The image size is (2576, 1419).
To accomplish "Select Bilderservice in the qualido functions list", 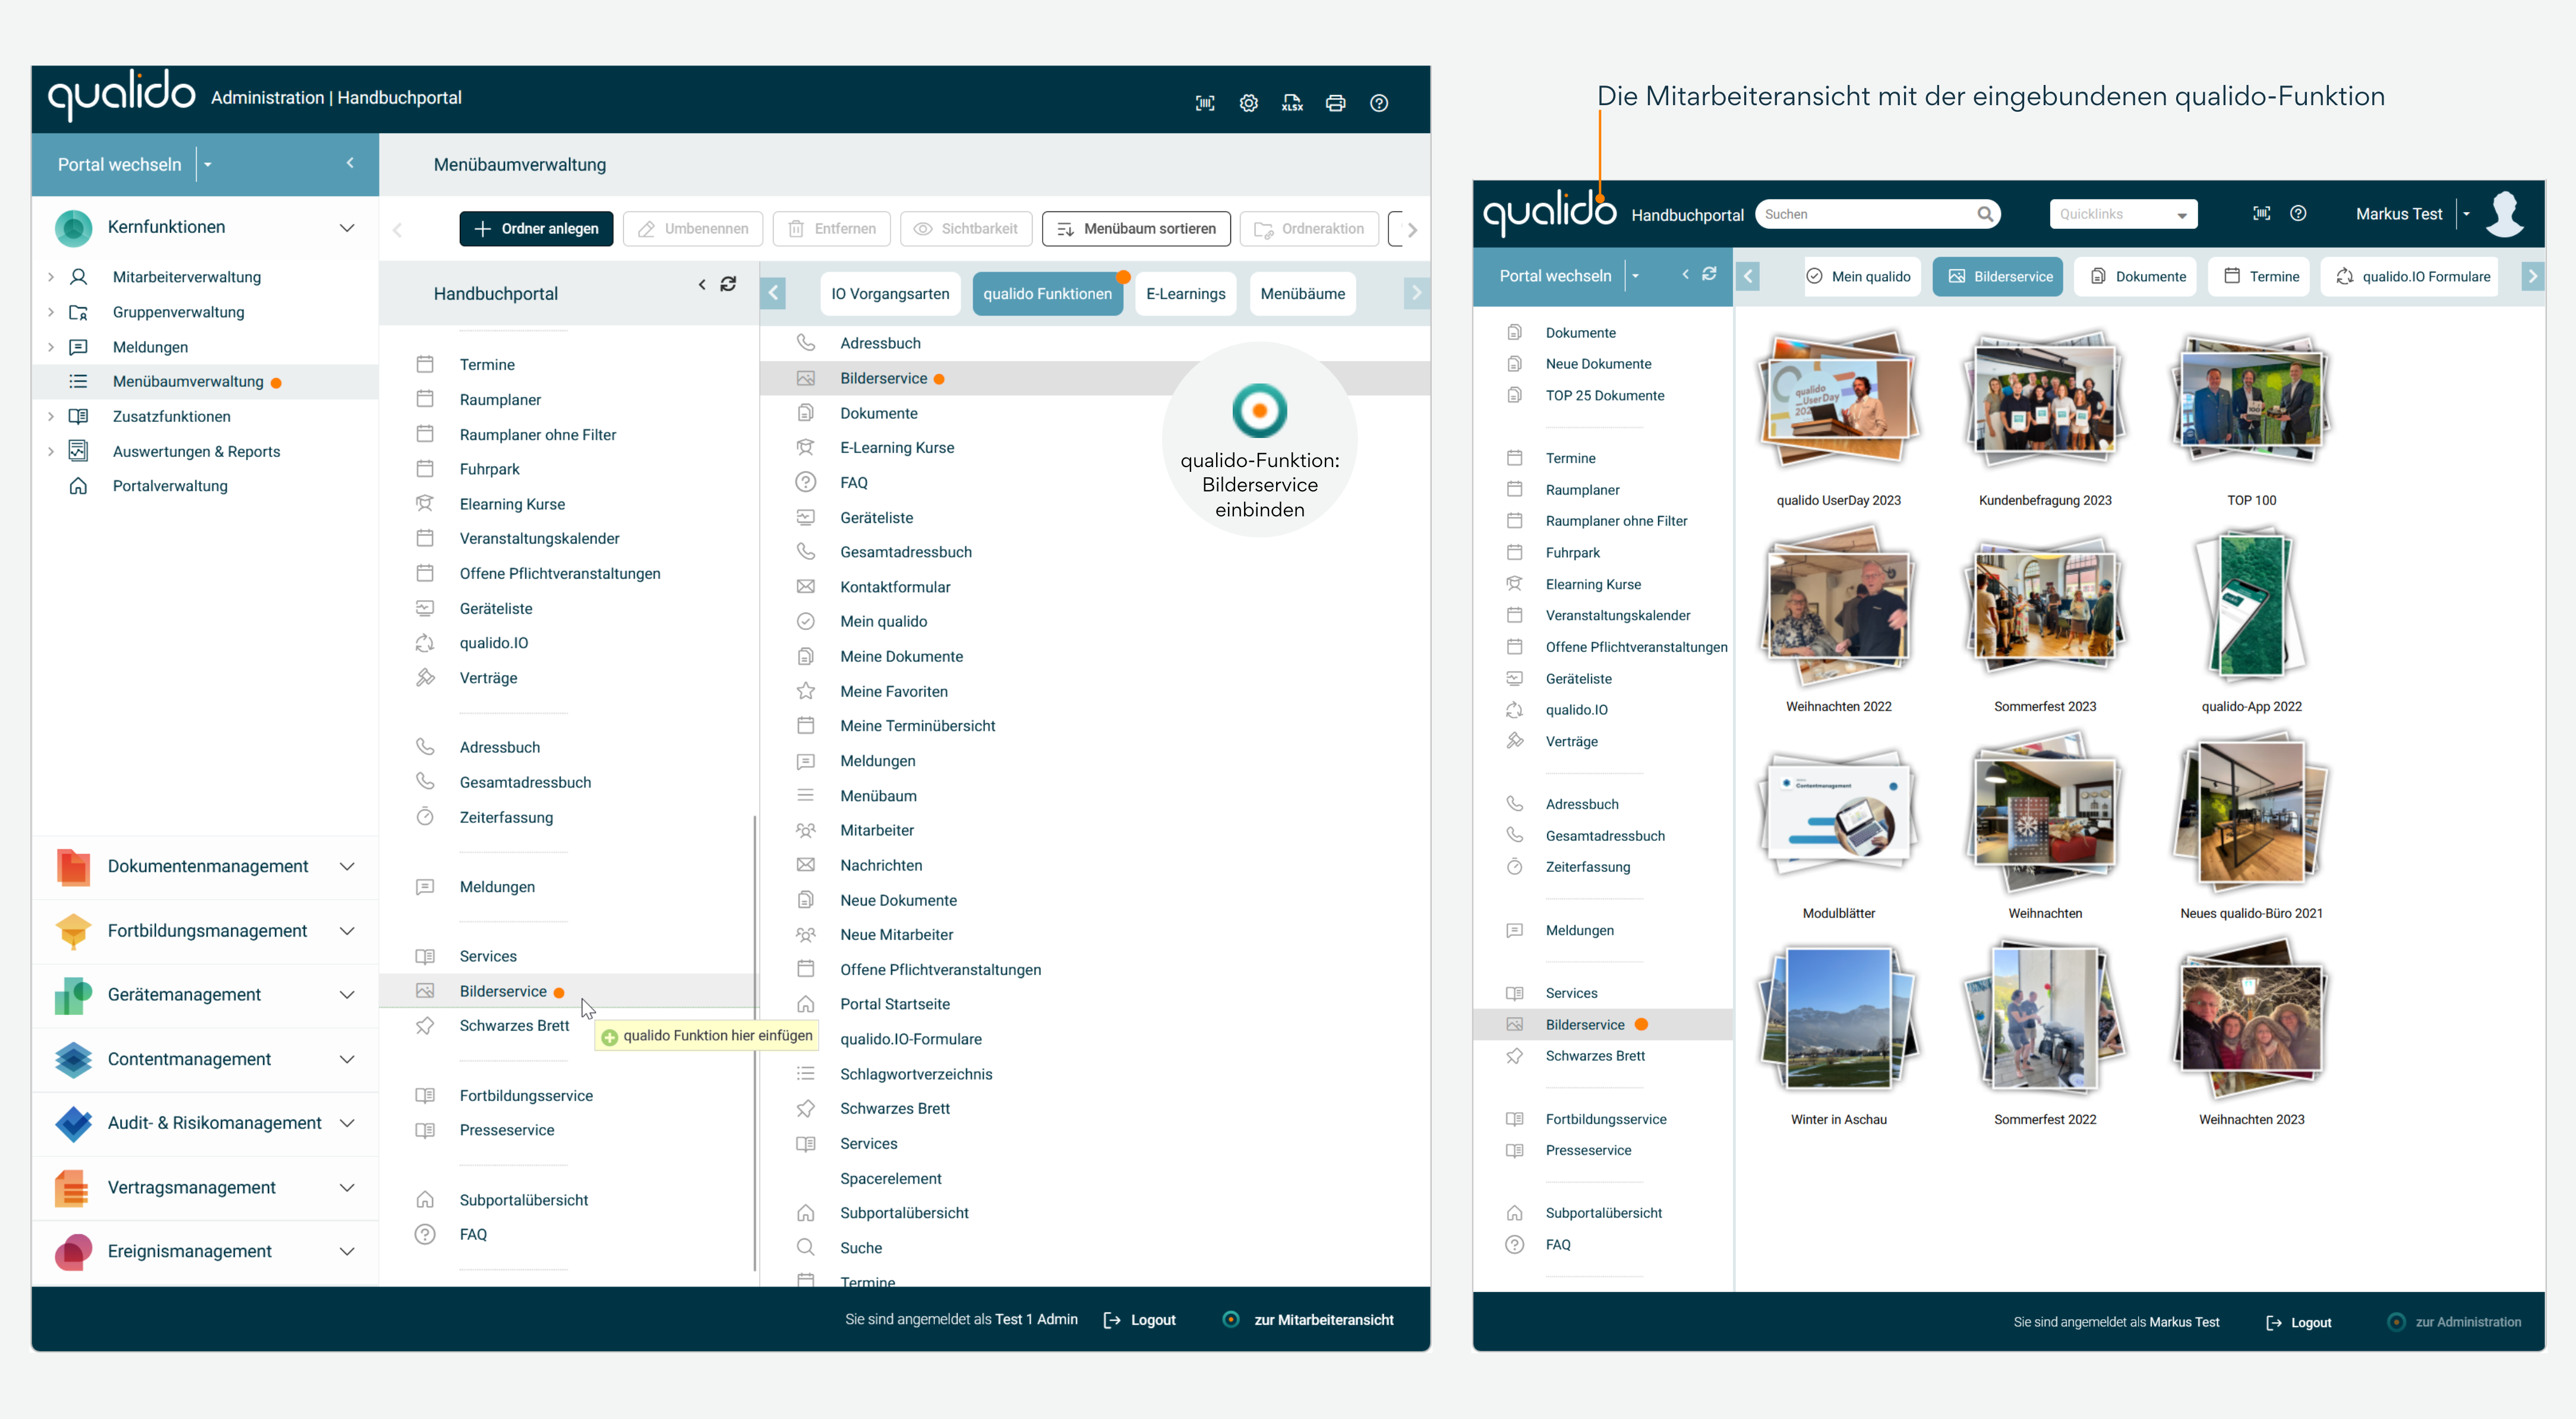I will pyautogui.click(x=1095, y=378).
